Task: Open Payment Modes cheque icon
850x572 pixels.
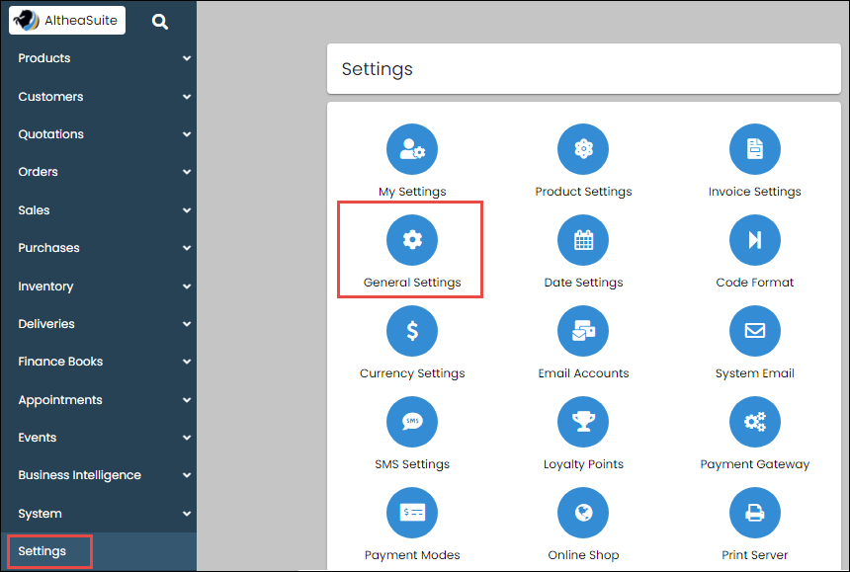Action: (412, 513)
